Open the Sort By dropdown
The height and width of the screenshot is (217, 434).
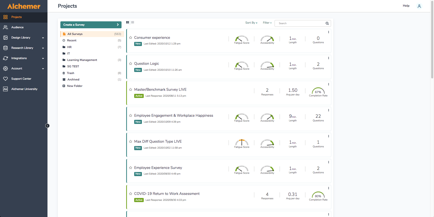(x=251, y=23)
